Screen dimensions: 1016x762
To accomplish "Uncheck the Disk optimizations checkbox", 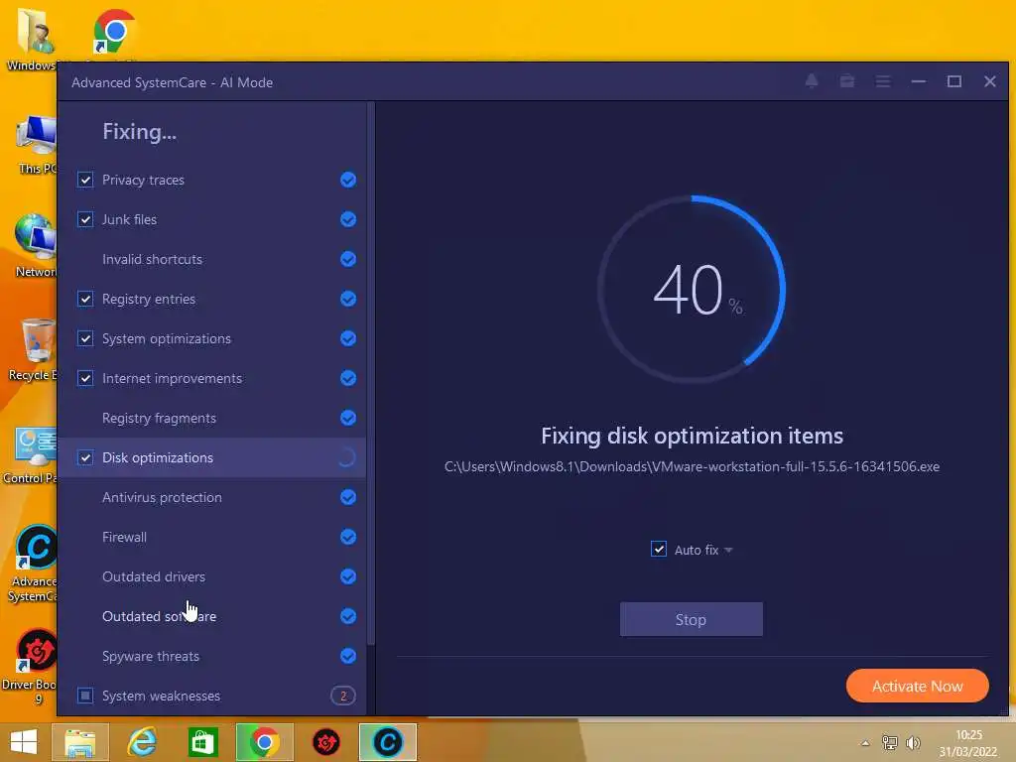I will tap(85, 457).
